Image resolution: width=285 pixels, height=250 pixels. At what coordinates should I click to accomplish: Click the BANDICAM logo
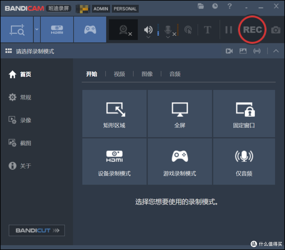[24, 8]
